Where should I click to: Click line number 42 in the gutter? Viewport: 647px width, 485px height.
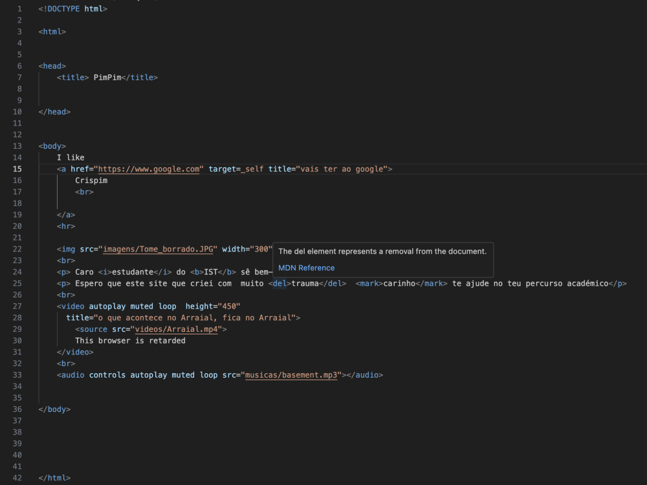(x=17, y=478)
